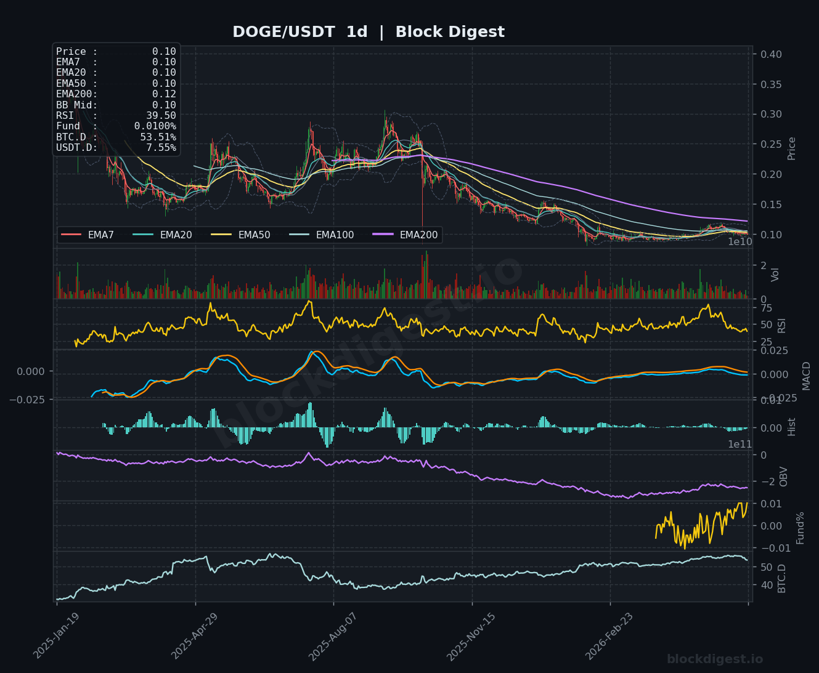Click the blockdigest.io footer text
This screenshot has width=819, height=673.
[715, 659]
